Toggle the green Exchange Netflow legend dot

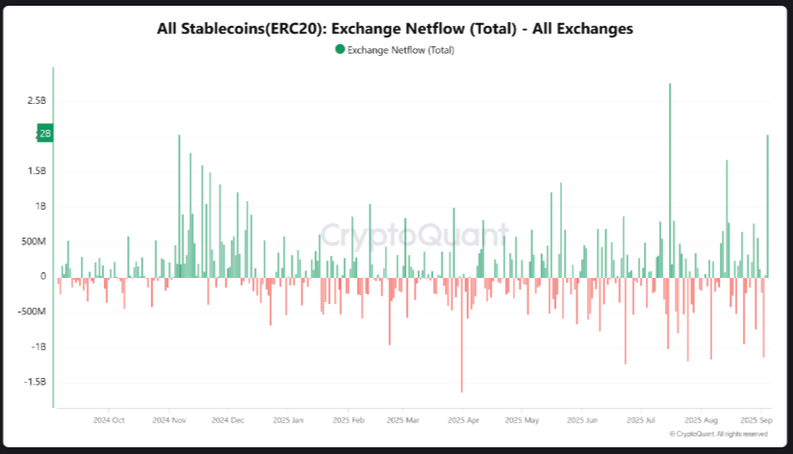pyautogui.click(x=339, y=49)
